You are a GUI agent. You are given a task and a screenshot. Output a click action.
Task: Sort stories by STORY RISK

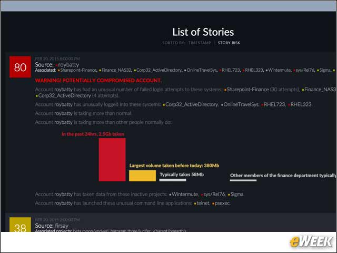pos(229,43)
